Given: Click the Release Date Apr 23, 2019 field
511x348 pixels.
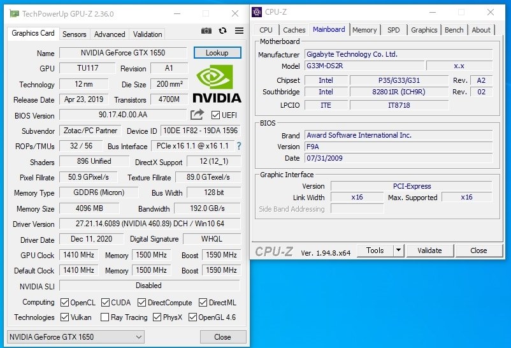Looking at the screenshot, I should pos(83,99).
